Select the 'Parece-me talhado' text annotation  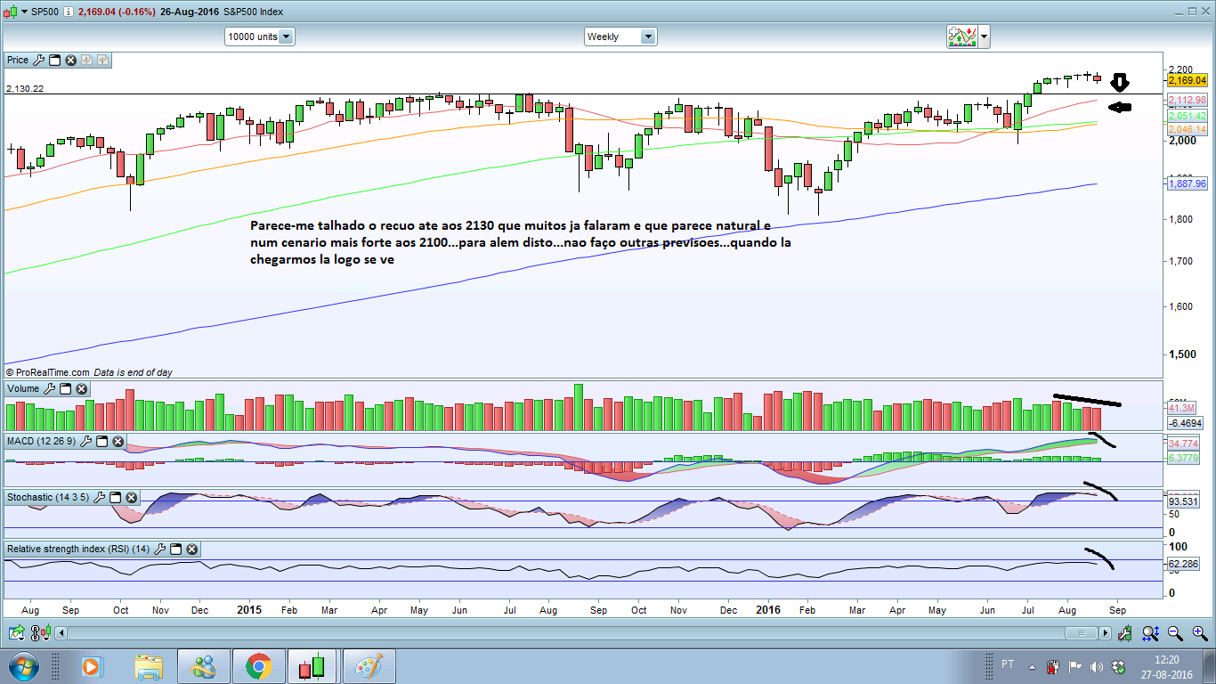pos(520,242)
